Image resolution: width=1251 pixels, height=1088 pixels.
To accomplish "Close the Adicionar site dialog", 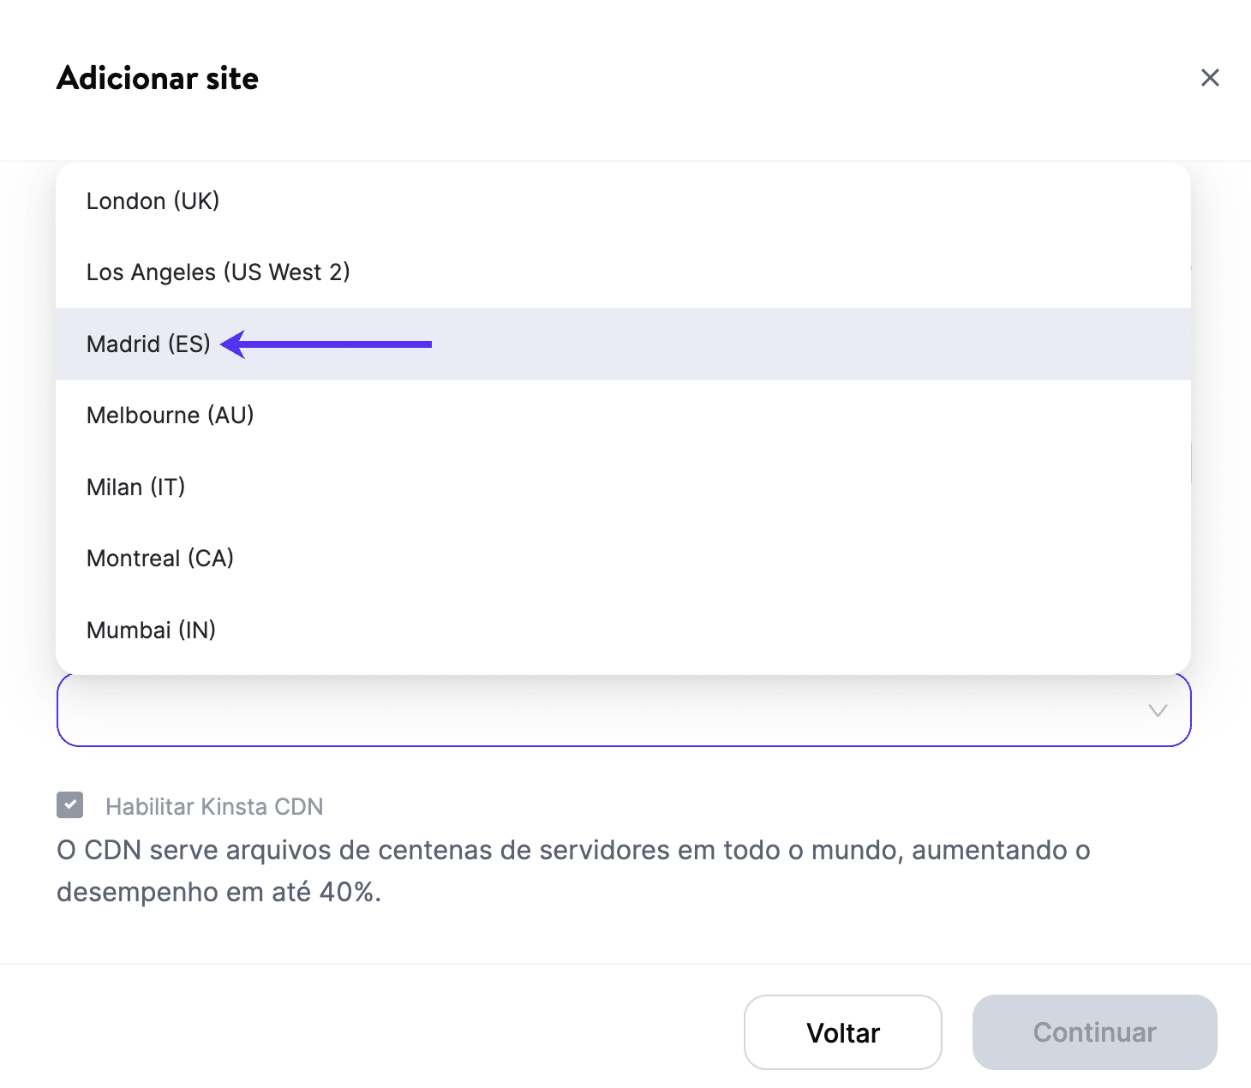I will point(1210,78).
